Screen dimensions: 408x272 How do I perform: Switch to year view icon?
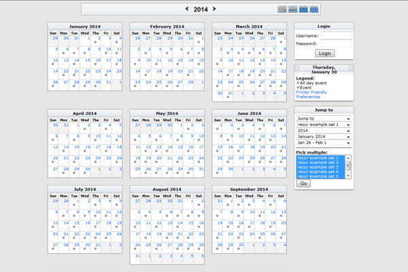314,10
